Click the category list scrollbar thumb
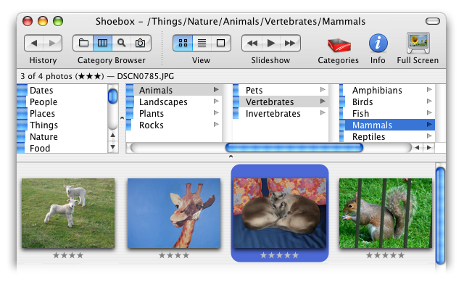This screenshot has height=290, width=464. tap(113, 96)
